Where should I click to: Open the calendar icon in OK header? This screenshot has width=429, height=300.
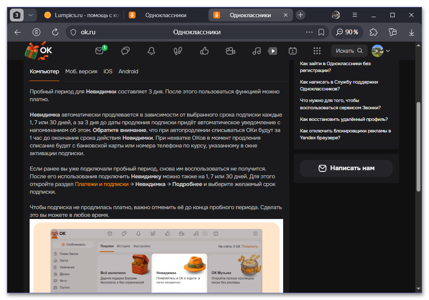click(293, 51)
